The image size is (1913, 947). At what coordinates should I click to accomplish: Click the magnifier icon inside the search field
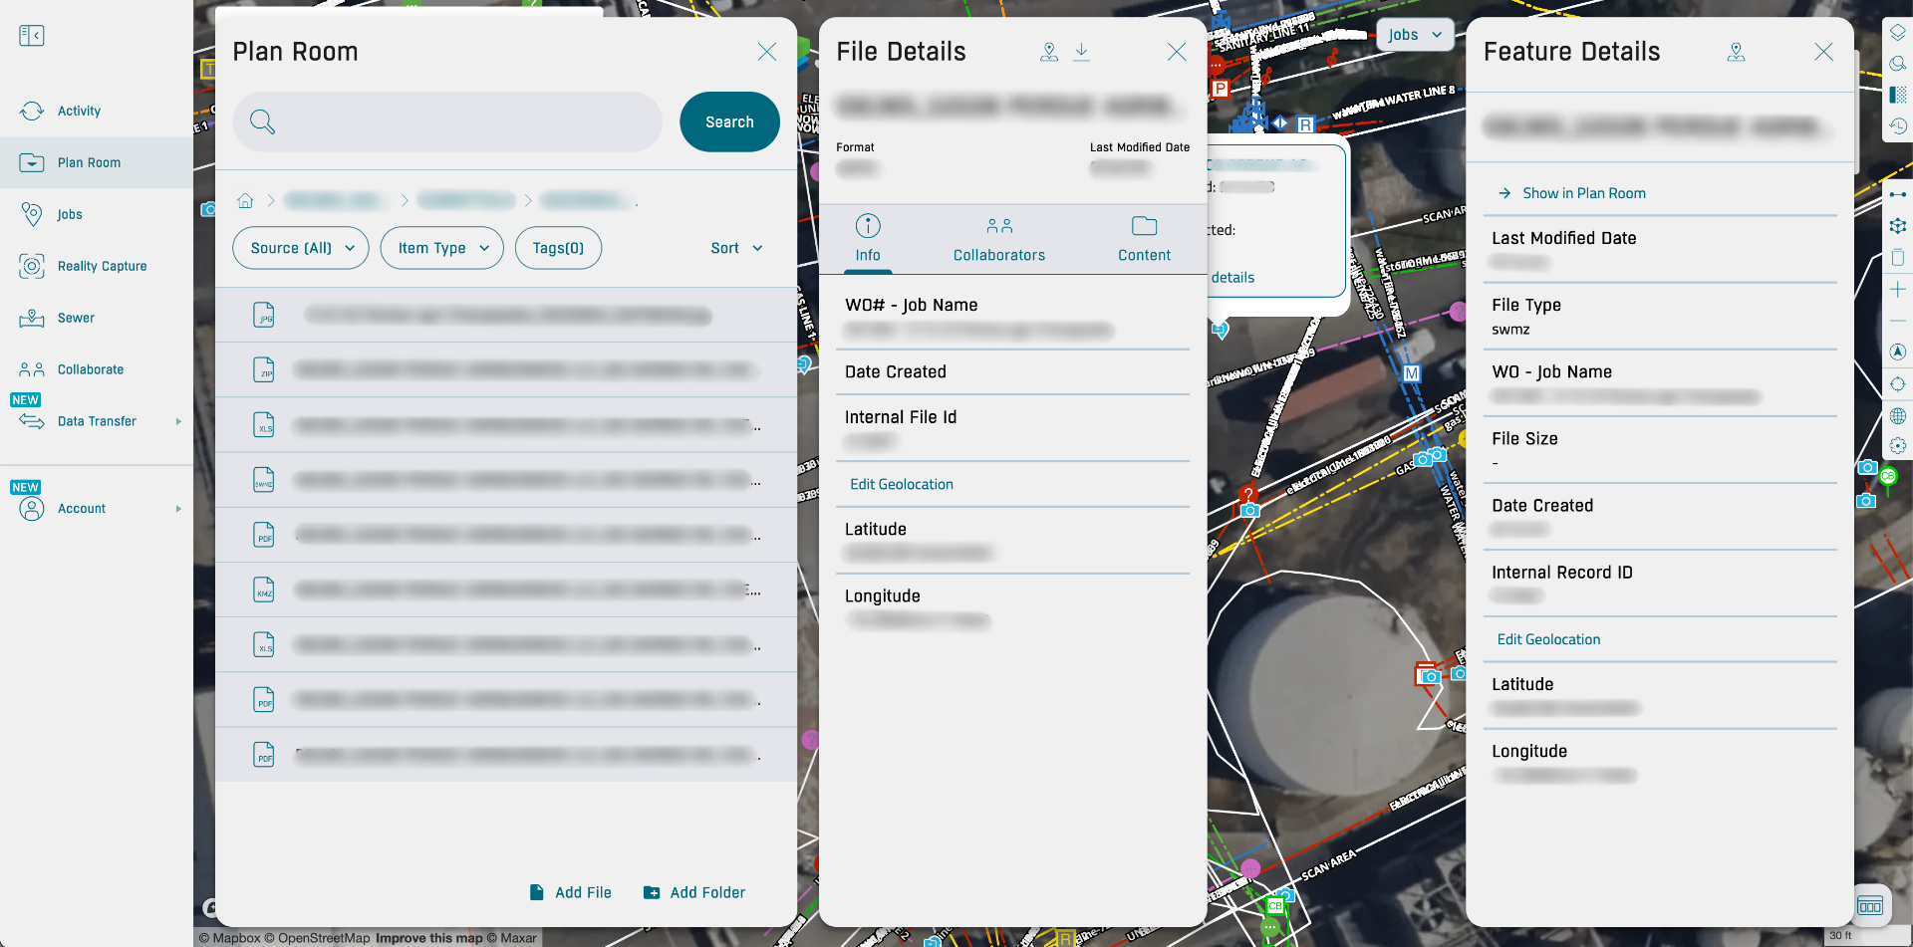point(262,121)
